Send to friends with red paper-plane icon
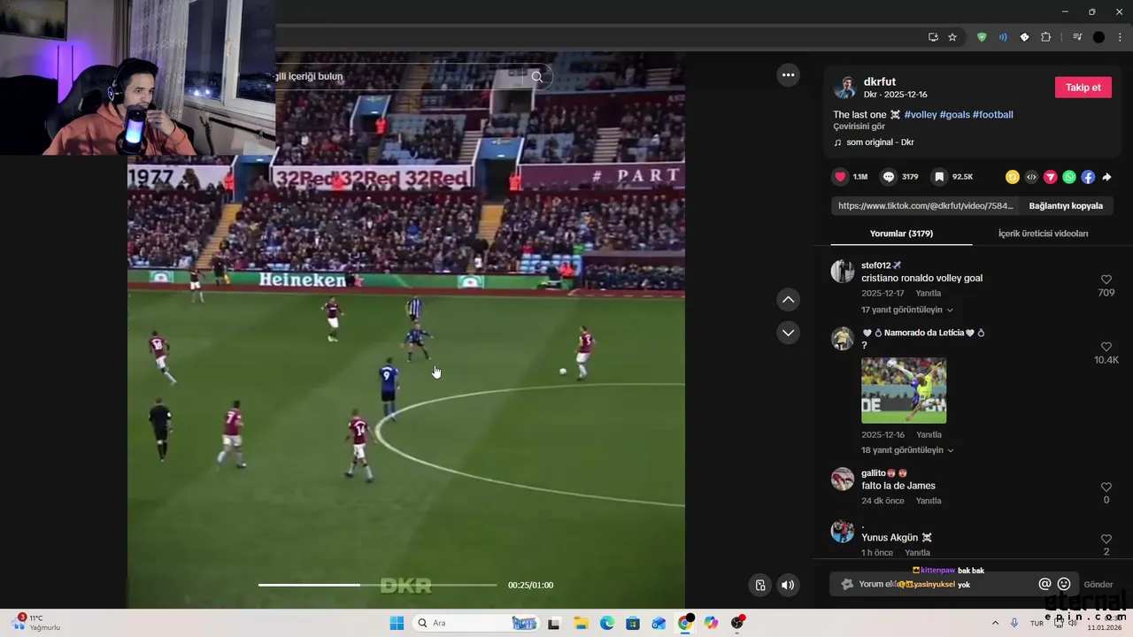Image resolution: width=1133 pixels, height=637 pixels. pyautogui.click(x=1051, y=177)
